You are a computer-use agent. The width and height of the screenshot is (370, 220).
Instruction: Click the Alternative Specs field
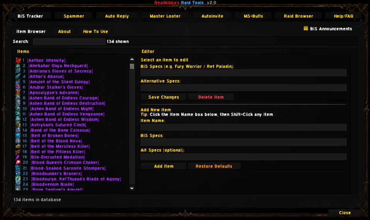[244, 88]
